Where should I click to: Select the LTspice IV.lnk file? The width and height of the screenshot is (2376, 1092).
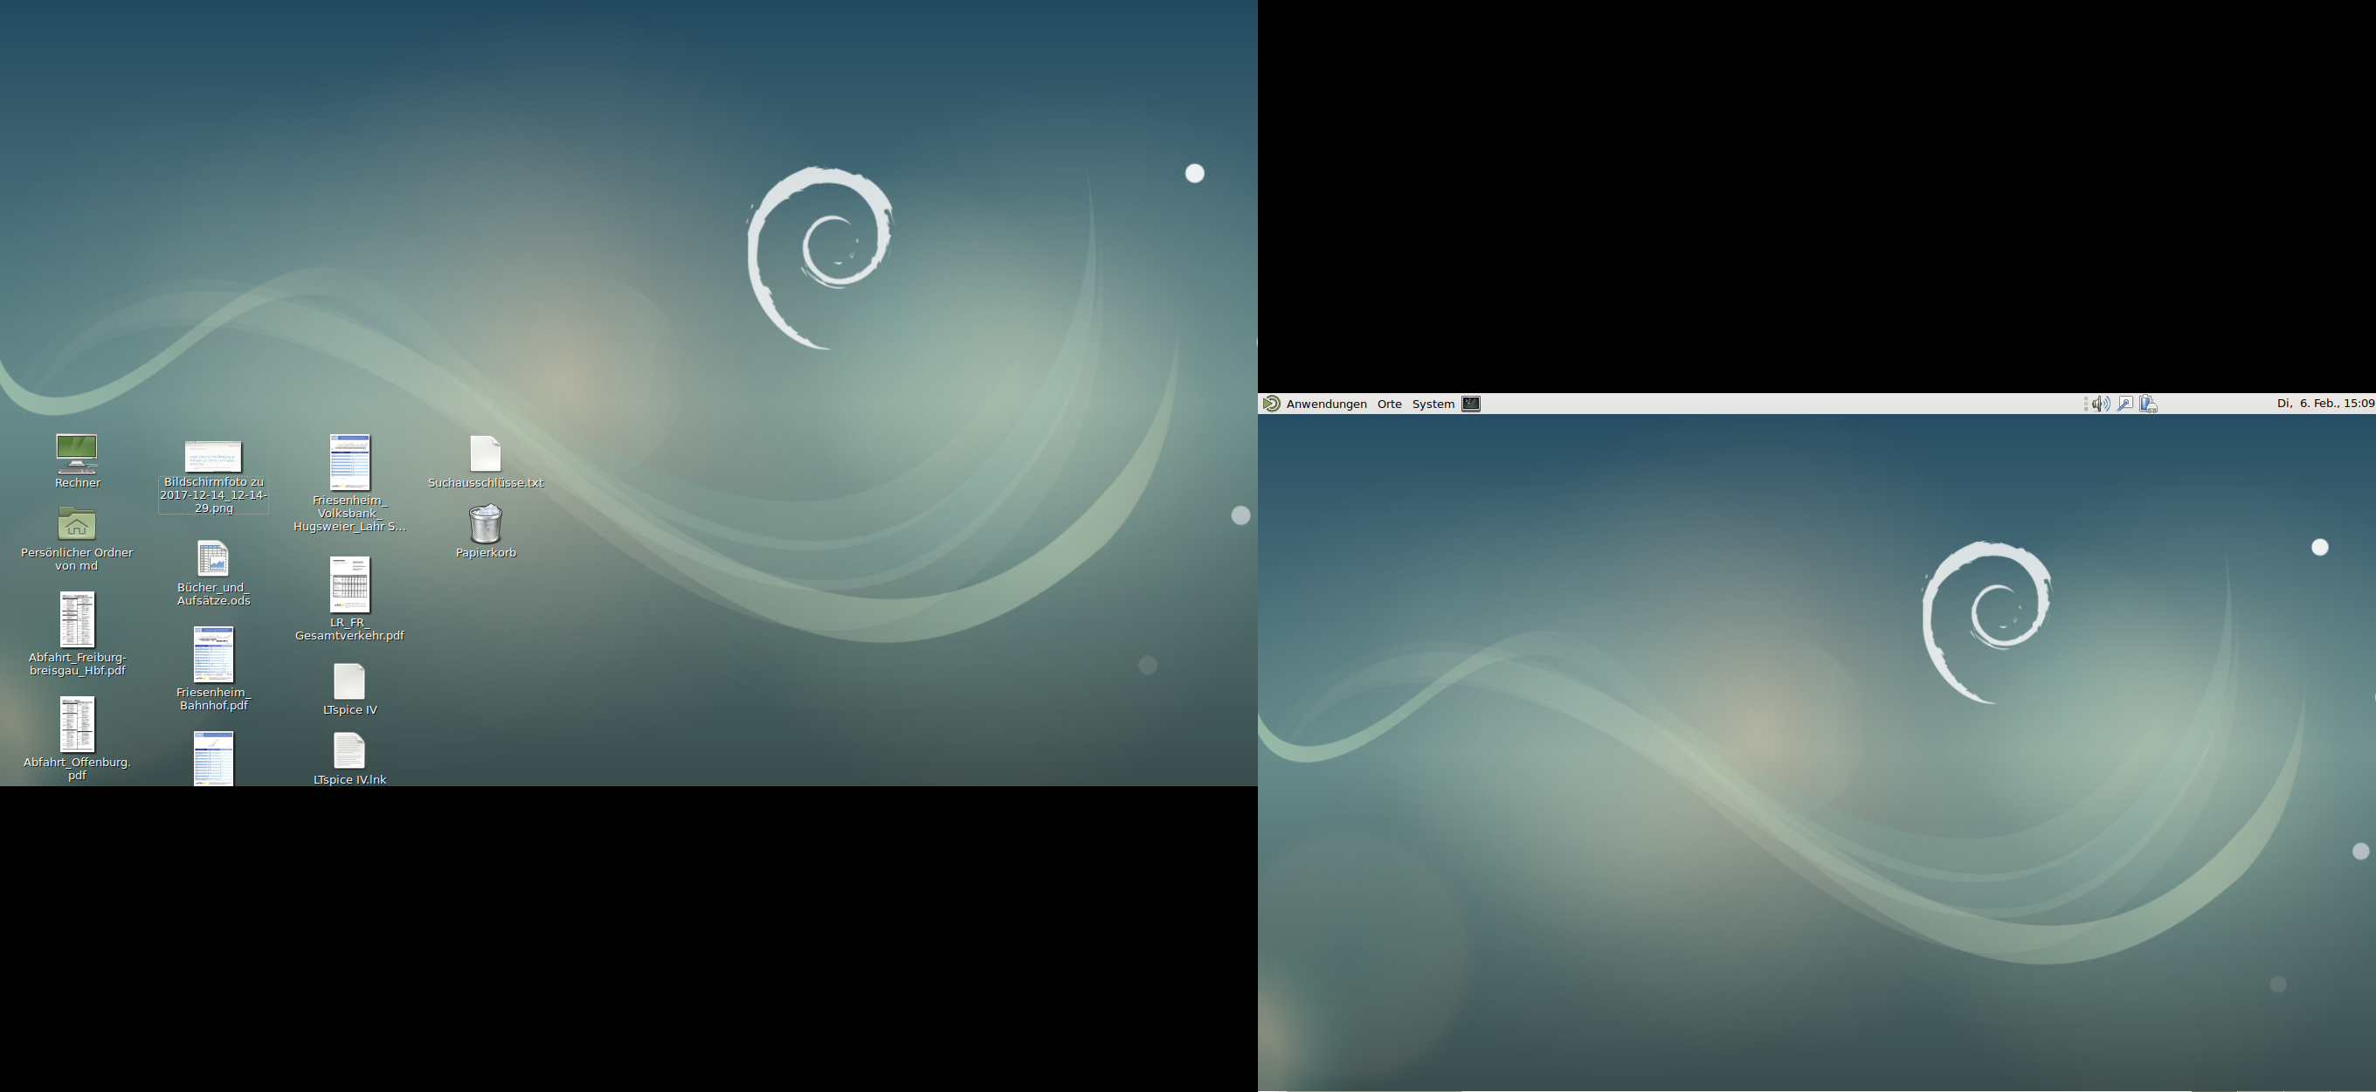point(349,750)
